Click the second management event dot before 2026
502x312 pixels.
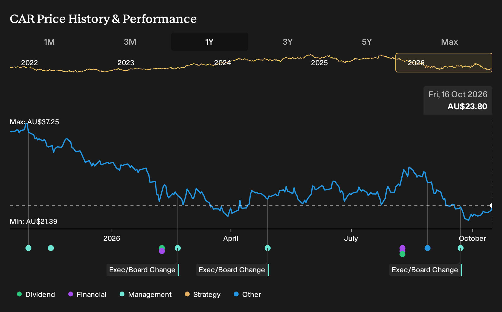51,248
